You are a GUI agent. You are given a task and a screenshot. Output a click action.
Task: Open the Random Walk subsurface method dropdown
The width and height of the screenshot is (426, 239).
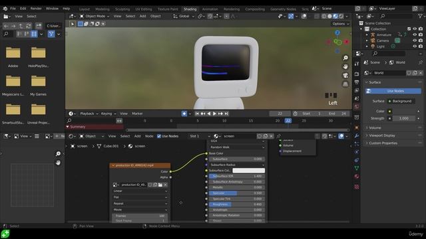click(236, 147)
